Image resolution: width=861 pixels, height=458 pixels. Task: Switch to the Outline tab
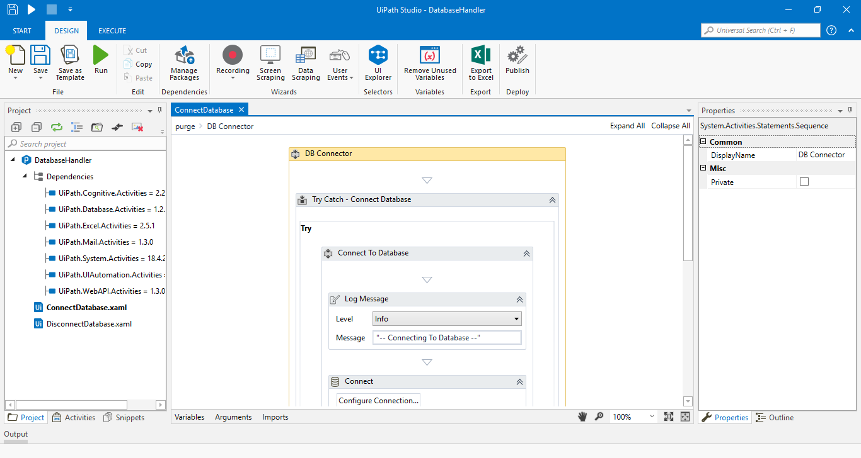[775, 417]
